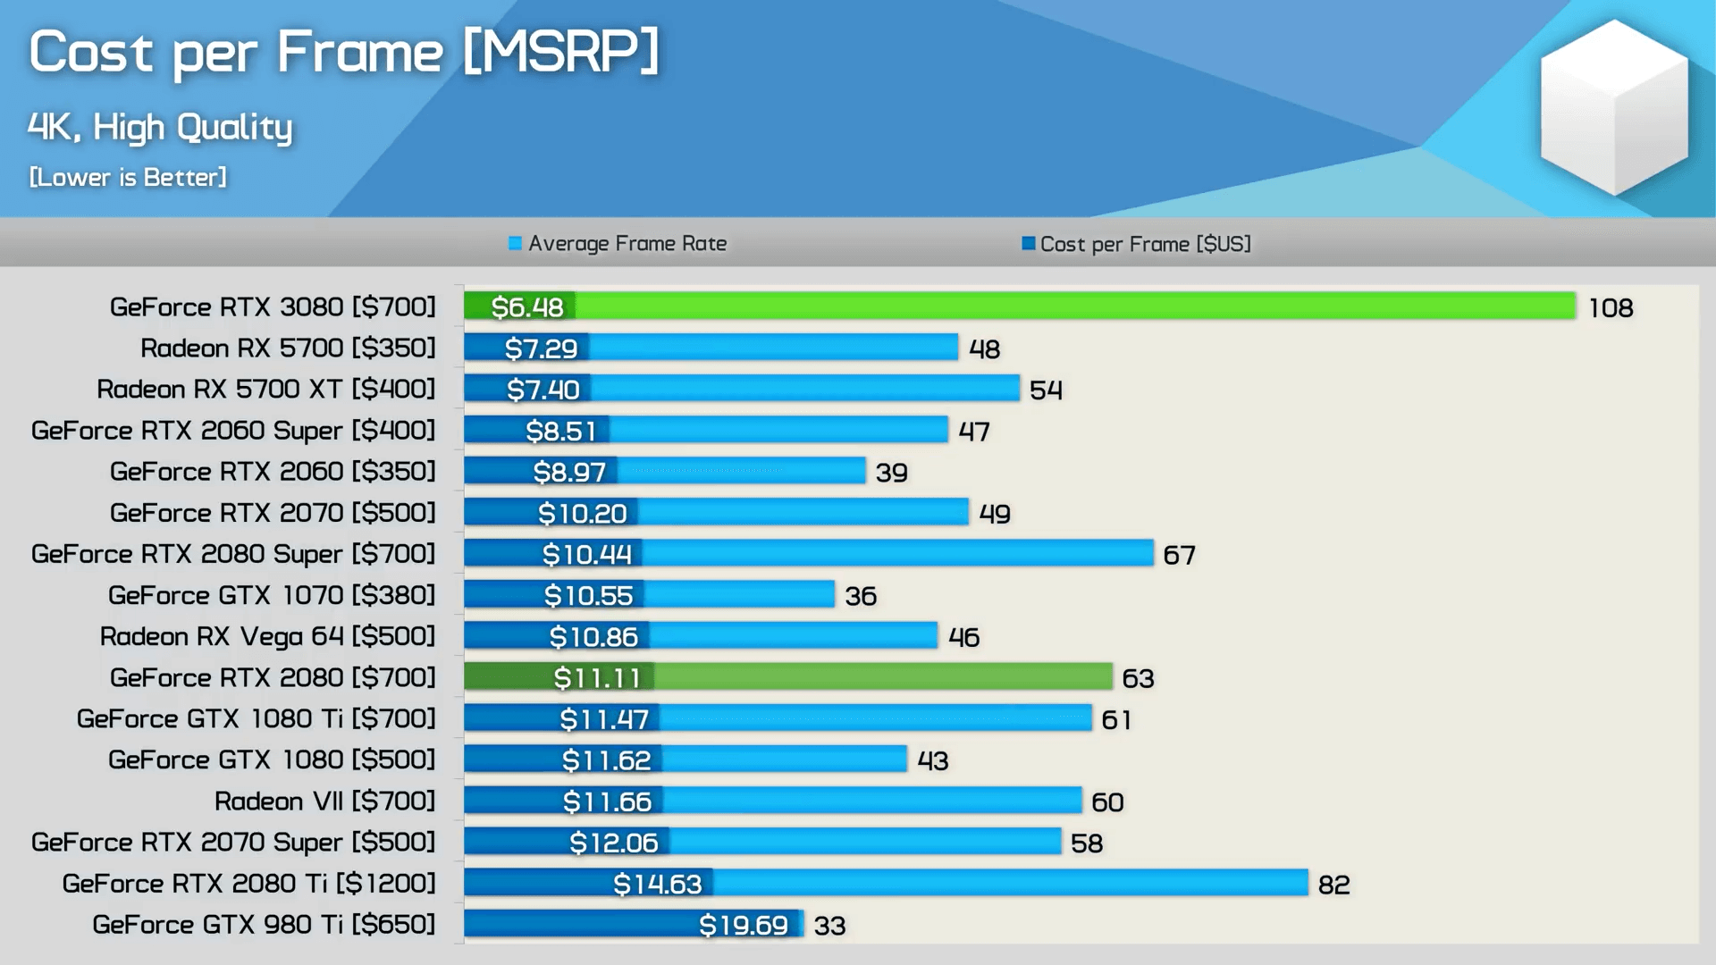Click the $10.44 cost per frame value
Image resolution: width=1716 pixels, height=965 pixels.
(586, 554)
